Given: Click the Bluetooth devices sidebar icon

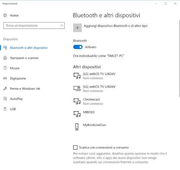Looking at the screenshot, I should tap(5, 48).
